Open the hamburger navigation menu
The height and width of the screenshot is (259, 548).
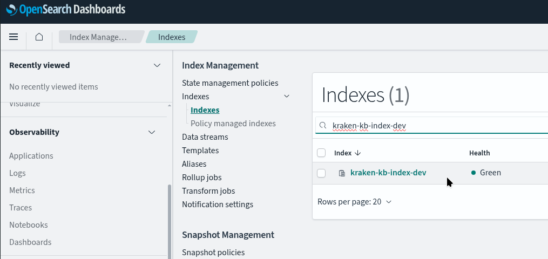tap(13, 37)
